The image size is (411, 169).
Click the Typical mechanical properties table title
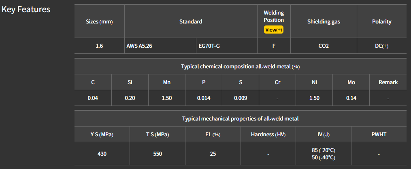tap(240, 118)
